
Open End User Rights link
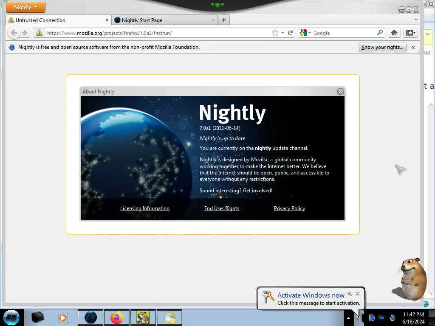click(221, 208)
